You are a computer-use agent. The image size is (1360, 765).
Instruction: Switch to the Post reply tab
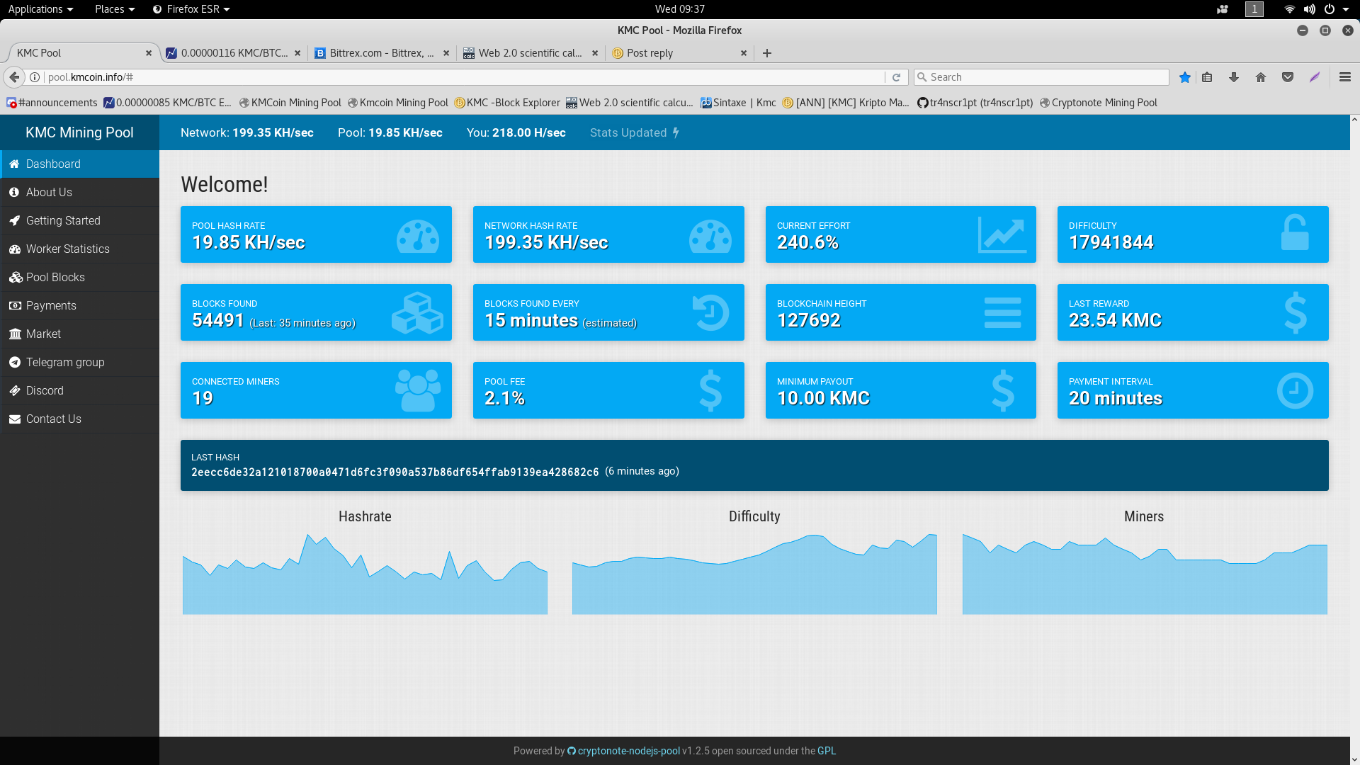click(679, 53)
